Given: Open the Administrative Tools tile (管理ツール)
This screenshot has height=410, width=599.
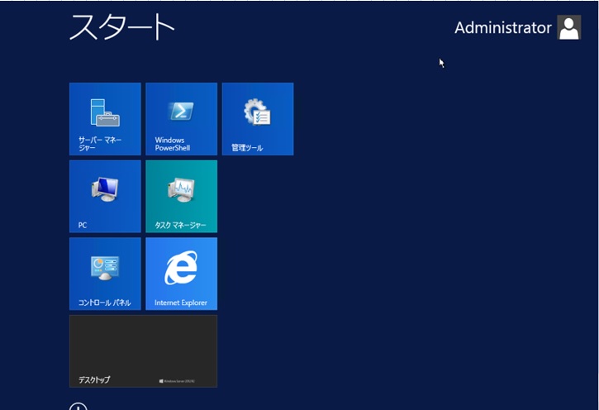Looking at the screenshot, I should tap(258, 119).
